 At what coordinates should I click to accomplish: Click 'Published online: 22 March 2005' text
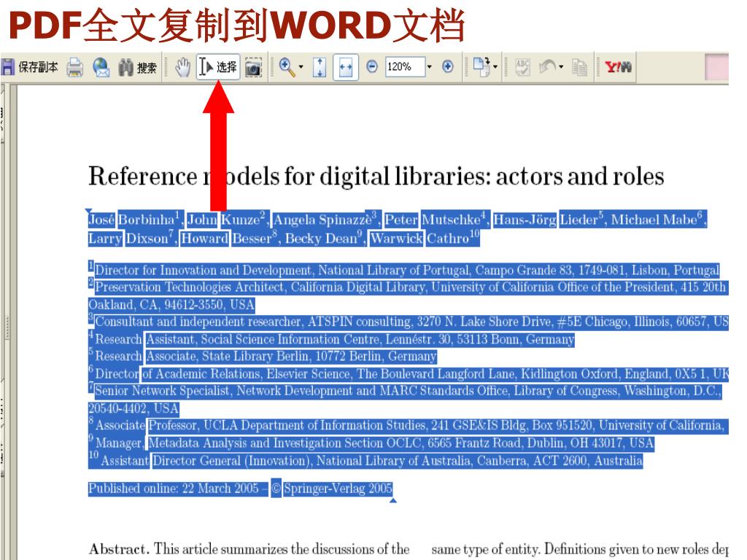pos(174,489)
